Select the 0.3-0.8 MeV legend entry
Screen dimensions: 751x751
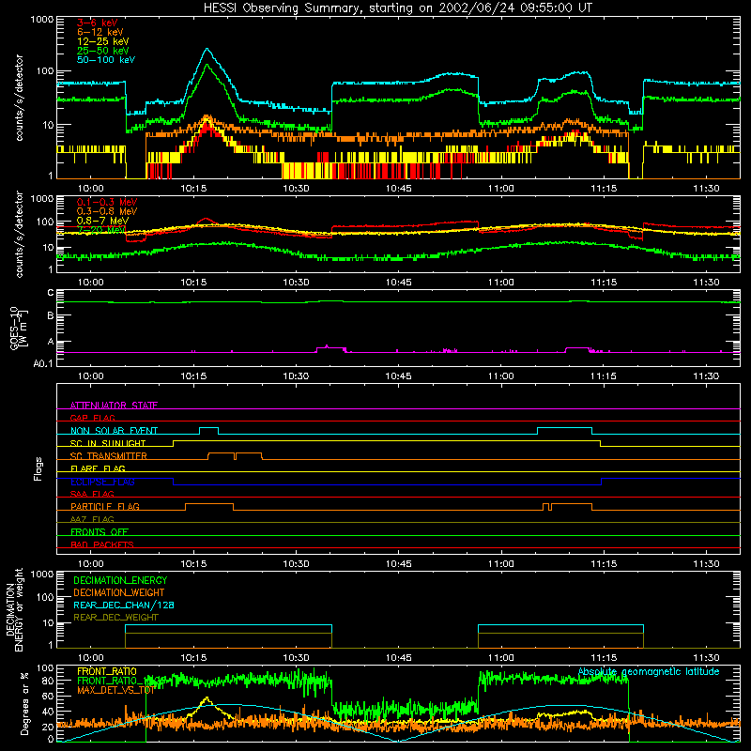[107, 211]
